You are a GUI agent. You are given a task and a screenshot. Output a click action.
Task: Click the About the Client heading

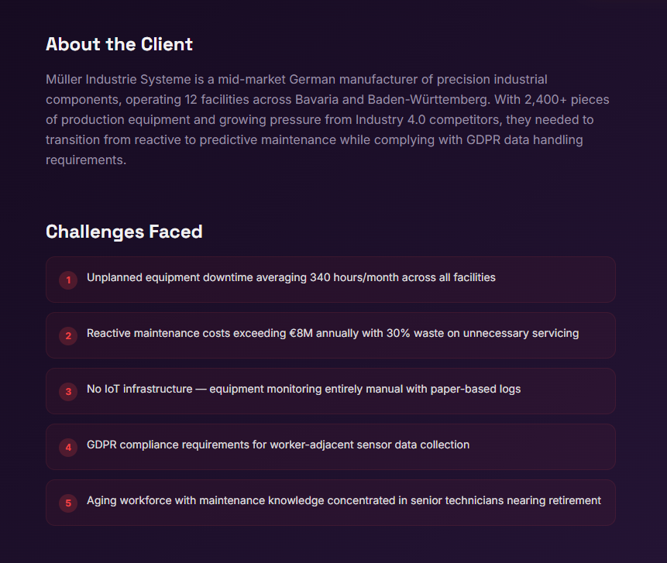coord(119,44)
